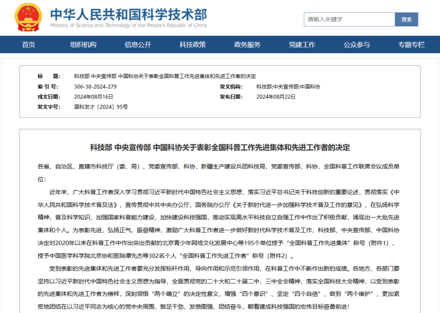Click the 发布日期 value 2024年08月22日
440x313 pixels.
point(276,97)
